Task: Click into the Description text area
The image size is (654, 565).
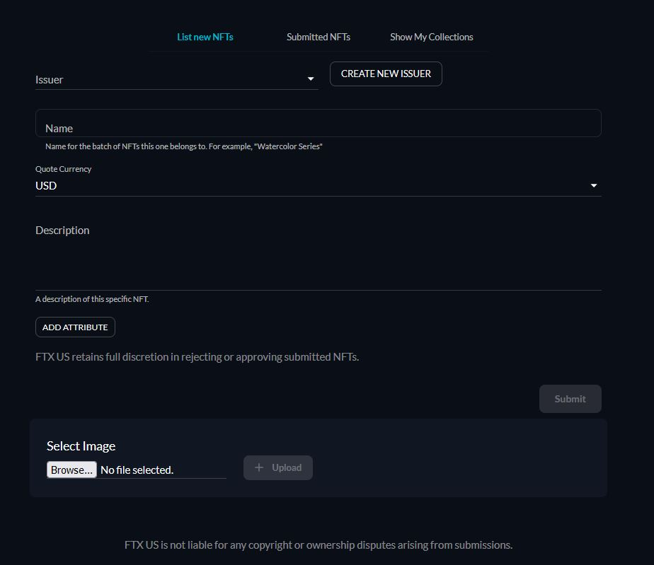Action: tap(319, 254)
